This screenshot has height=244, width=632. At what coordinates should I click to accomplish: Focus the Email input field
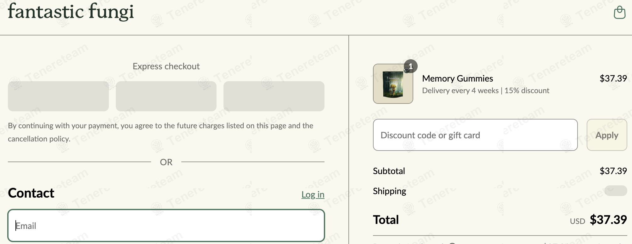point(166,225)
